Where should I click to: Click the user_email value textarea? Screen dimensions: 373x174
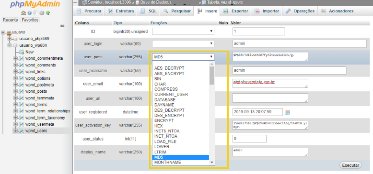tap(270, 84)
